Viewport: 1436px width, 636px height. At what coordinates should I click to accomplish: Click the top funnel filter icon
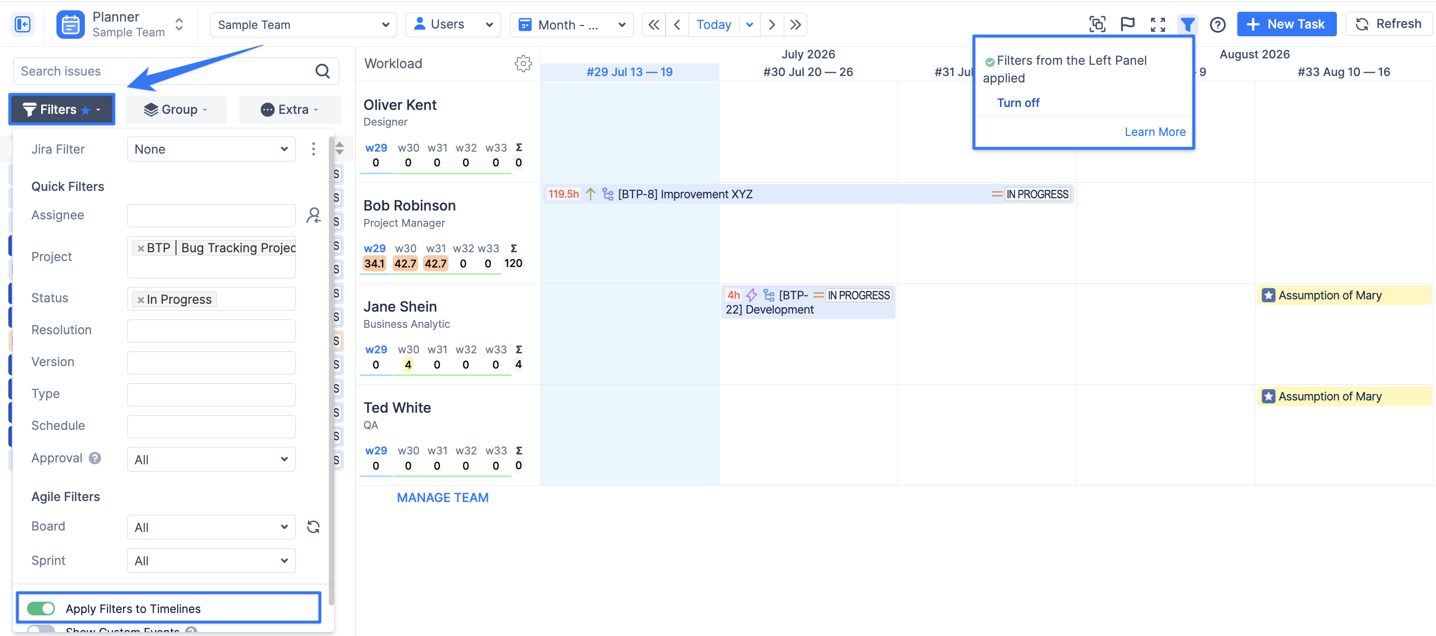(x=1187, y=25)
